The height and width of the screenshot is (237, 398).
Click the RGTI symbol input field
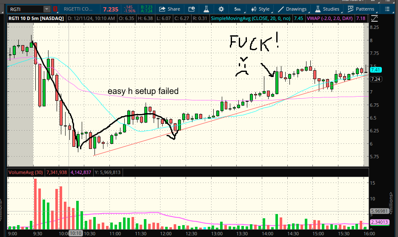click(26, 9)
